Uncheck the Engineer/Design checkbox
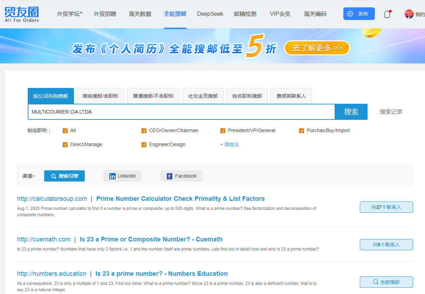425x294 pixels. [x=144, y=145]
